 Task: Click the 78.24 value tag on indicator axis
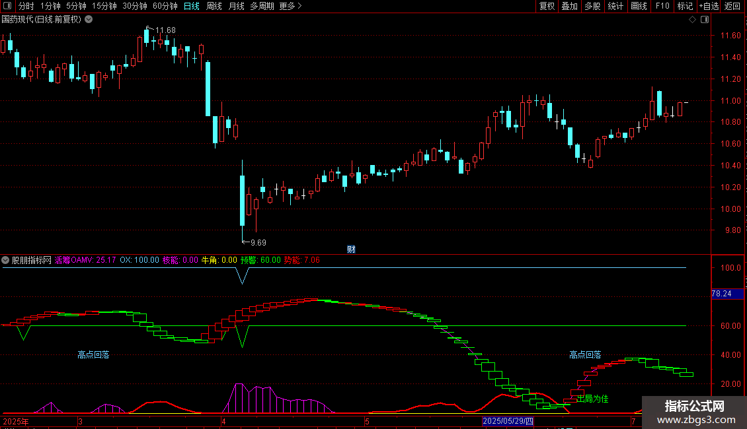(727, 294)
